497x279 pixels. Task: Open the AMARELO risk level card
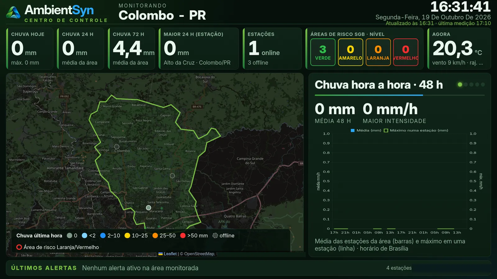pos(350,52)
